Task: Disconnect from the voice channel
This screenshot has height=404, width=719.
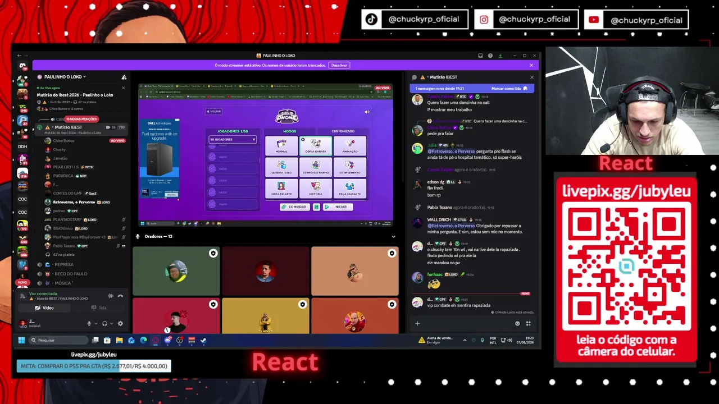Action: (120, 296)
